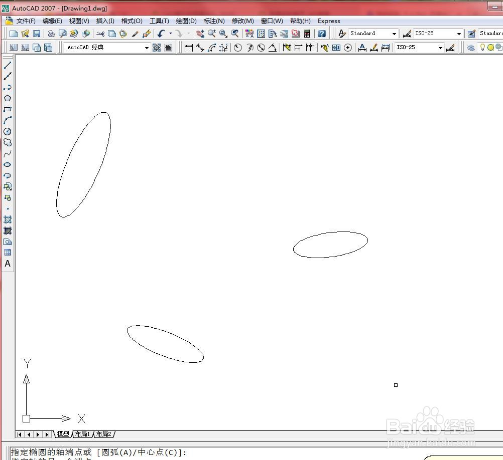Open the 标注(N) menu
Viewport: 503px width, 460px height.
point(214,21)
